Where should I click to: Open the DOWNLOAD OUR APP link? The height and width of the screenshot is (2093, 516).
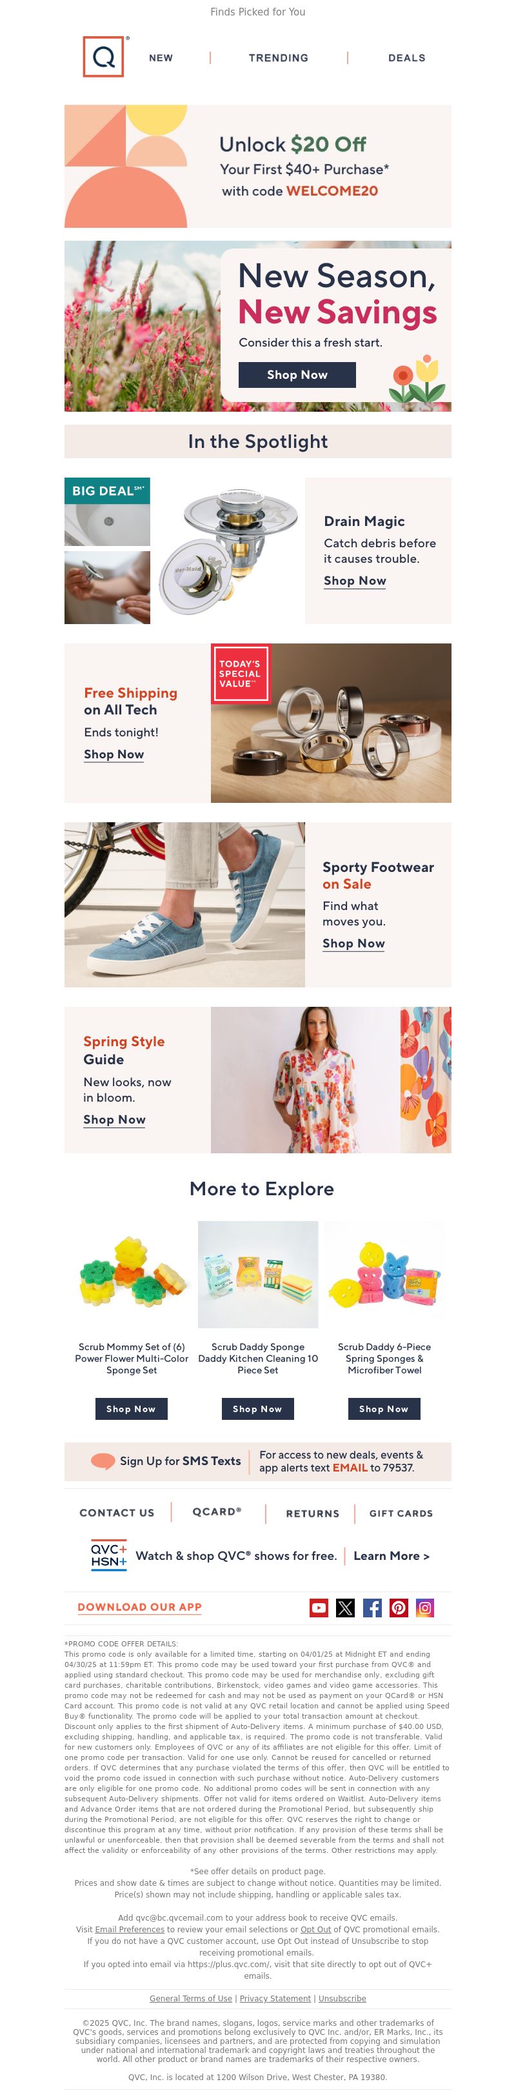click(140, 1607)
